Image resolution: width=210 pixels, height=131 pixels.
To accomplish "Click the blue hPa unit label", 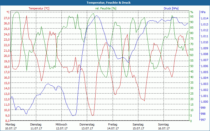I will tap(203, 12).
